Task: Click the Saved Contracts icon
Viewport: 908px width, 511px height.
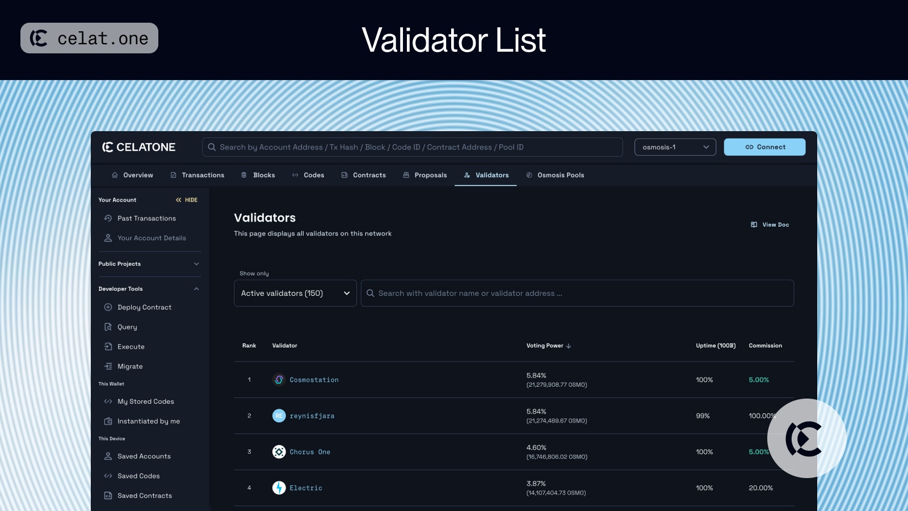Action: 108,496
